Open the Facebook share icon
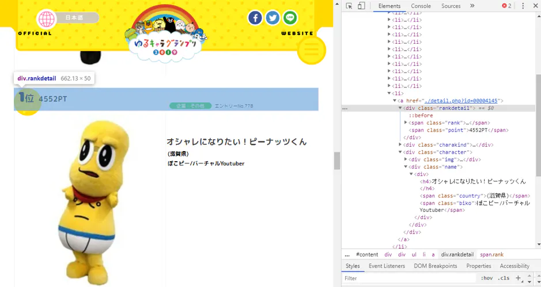Screen dimensions: 541x287 pos(255,18)
